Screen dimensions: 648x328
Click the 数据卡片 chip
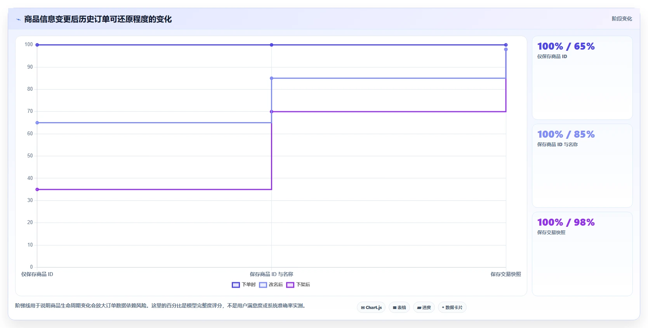tap(452, 307)
